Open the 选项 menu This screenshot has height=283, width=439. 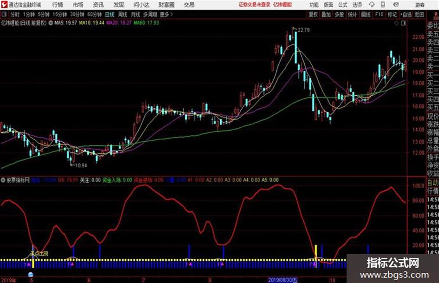tap(357, 5)
